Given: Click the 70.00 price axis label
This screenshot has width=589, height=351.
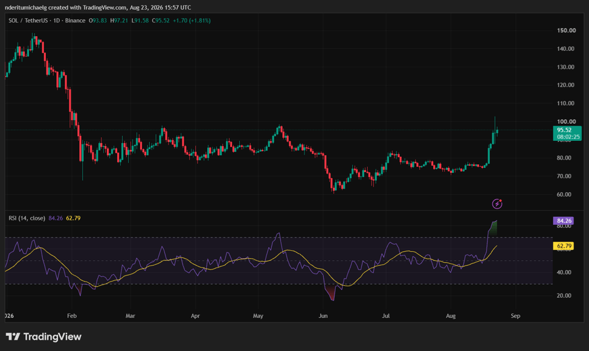Looking at the screenshot, I should [564, 176].
